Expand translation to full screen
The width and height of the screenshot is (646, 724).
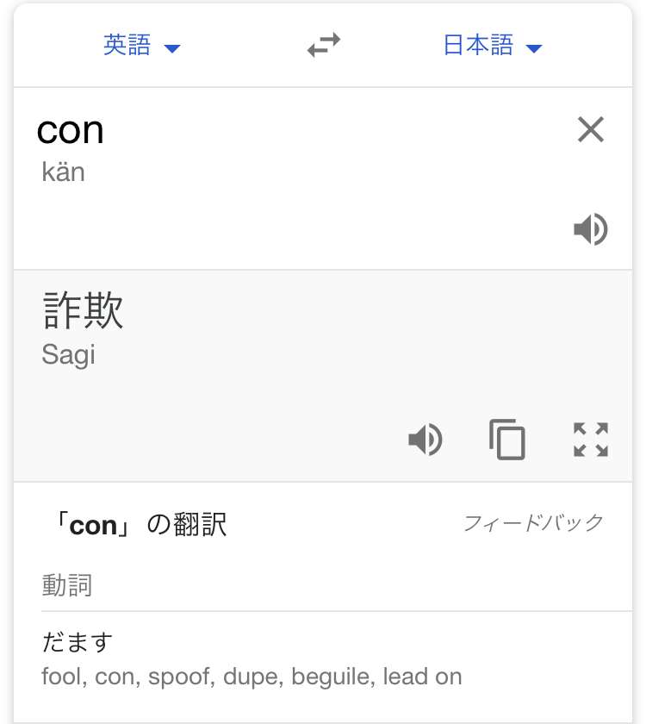click(591, 440)
